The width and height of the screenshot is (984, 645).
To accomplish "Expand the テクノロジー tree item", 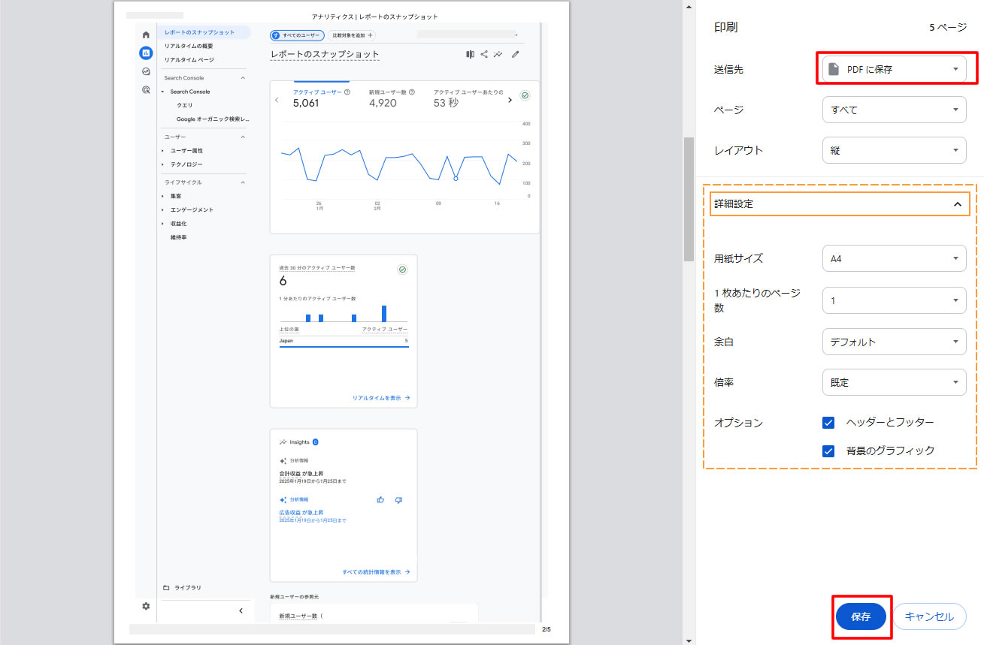I will (162, 164).
